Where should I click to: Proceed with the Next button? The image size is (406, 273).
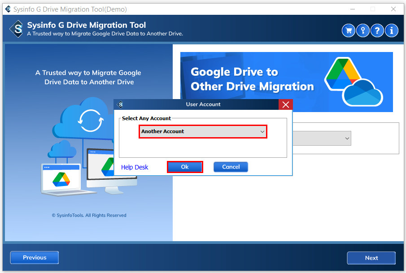pyautogui.click(x=371, y=258)
